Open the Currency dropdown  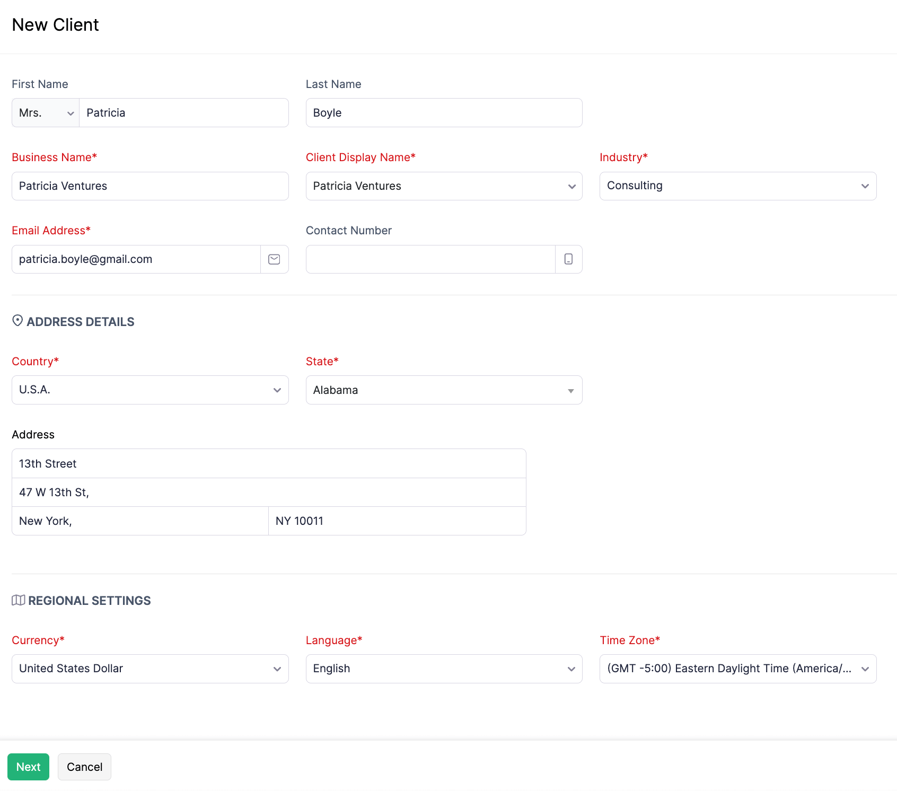point(277,669)
